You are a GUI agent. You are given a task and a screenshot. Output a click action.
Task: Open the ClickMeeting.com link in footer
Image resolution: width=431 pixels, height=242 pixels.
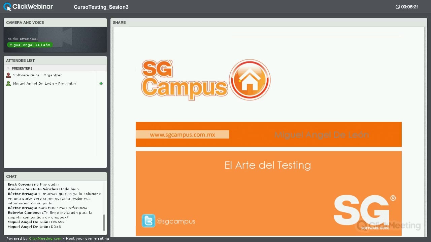[x=45, y=239]
